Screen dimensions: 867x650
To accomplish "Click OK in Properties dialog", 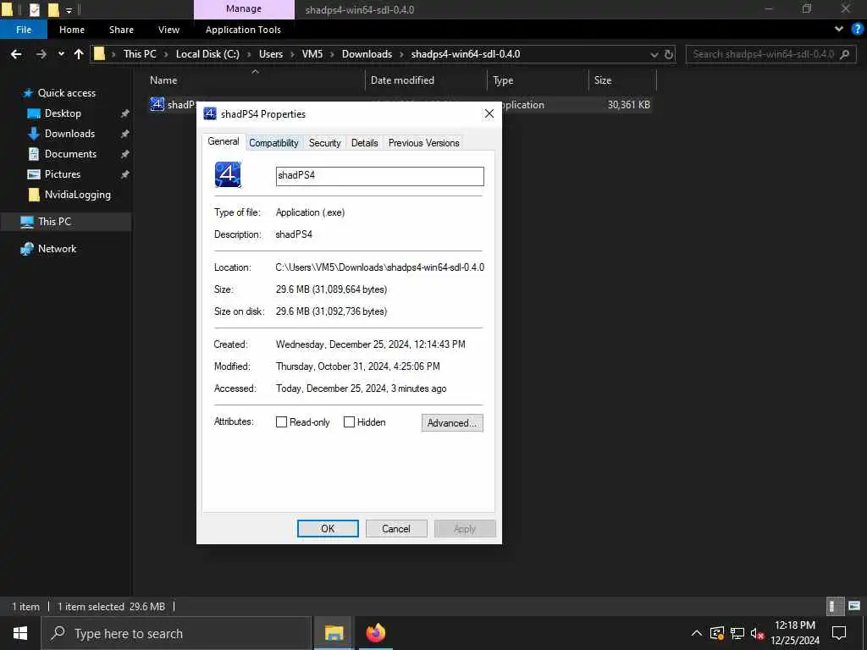I will tap(328, 528).
